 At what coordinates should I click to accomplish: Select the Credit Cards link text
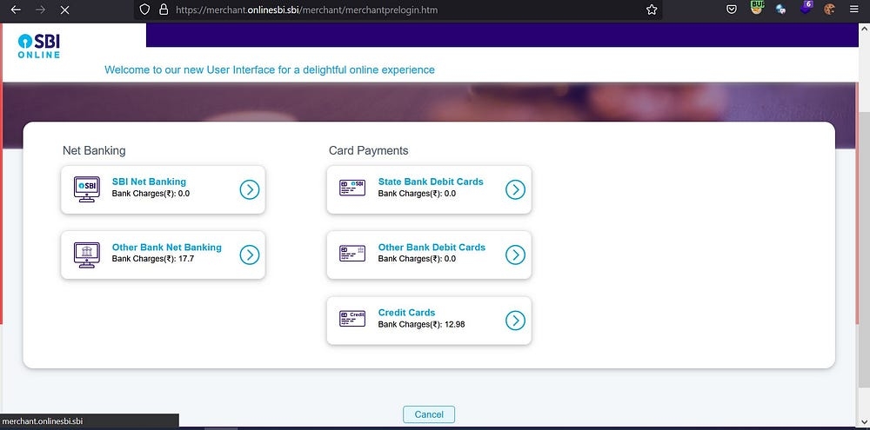[x=406, y=313]
